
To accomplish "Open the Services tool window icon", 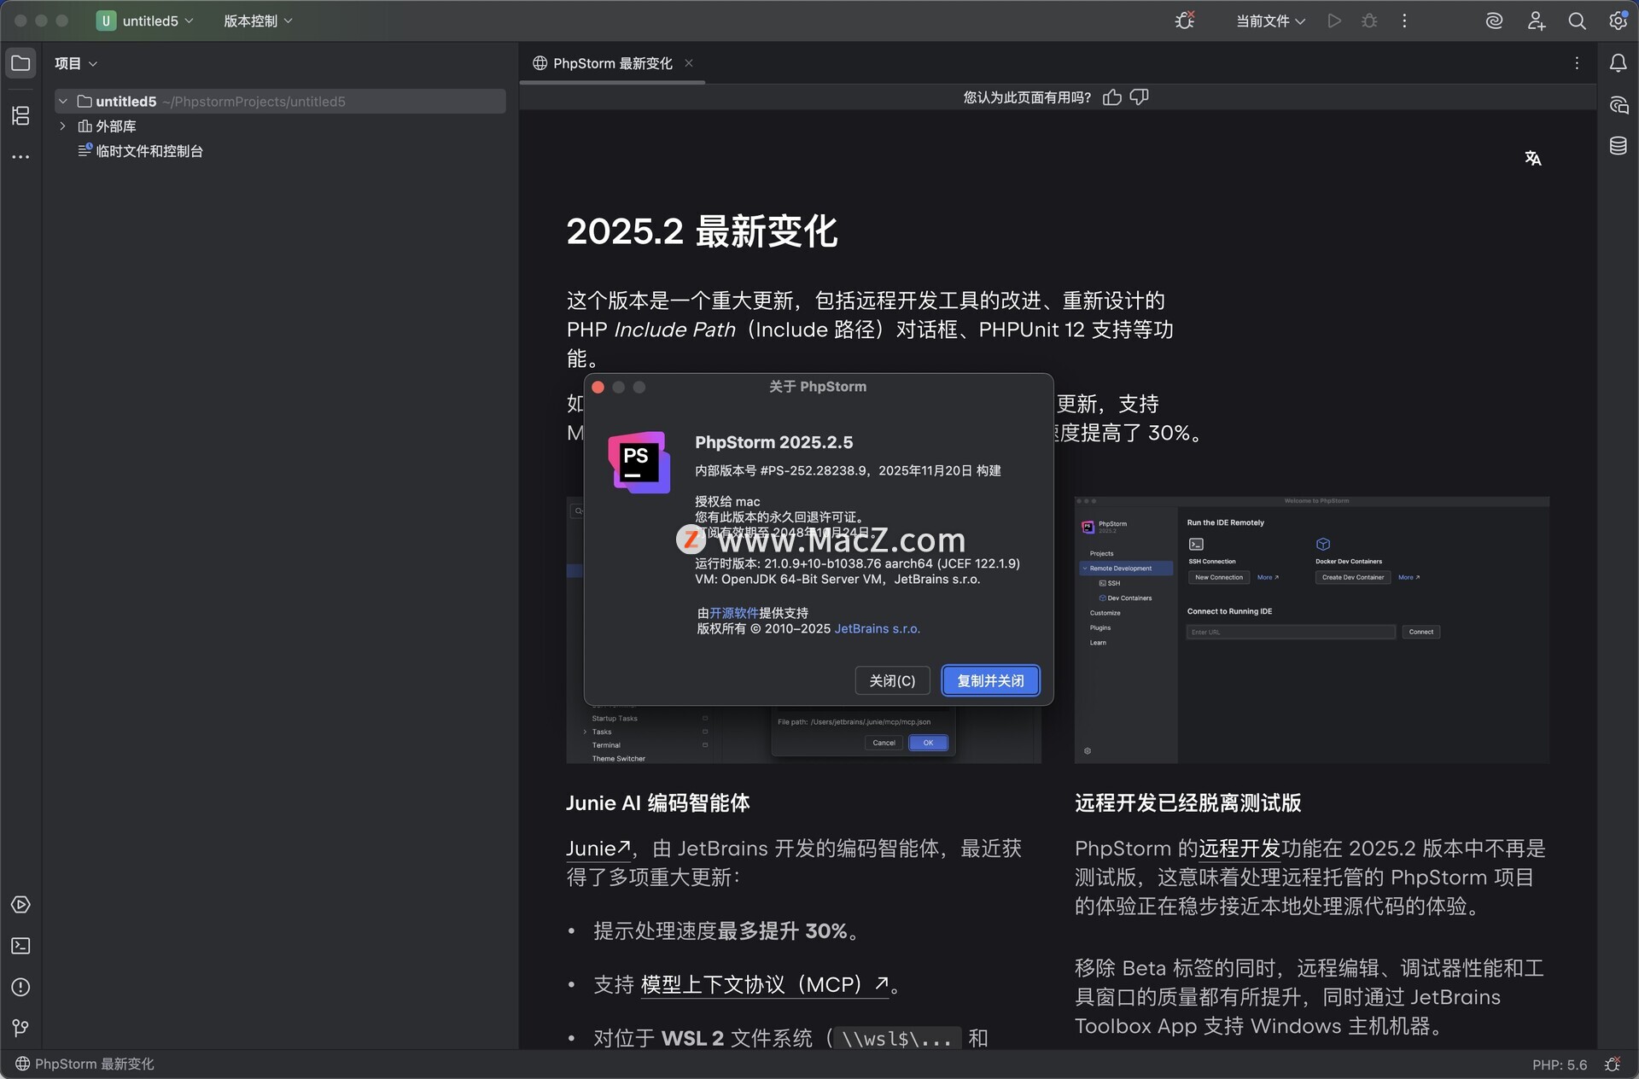I will tap(20, 905).
